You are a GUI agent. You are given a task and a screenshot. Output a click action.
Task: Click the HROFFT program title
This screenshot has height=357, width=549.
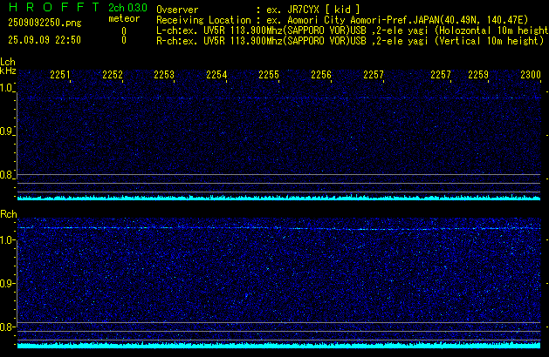click(x=54, y=7)
